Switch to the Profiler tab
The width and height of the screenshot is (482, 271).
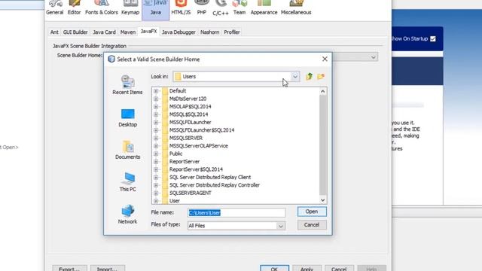click(232, 32)
